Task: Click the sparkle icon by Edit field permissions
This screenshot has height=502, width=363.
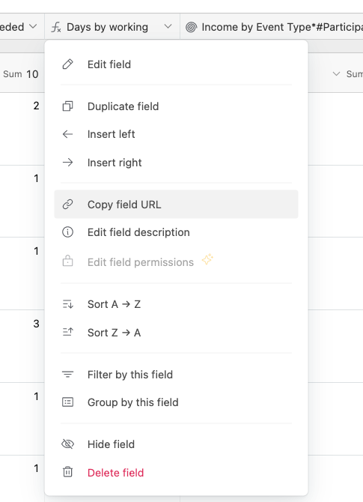Action: point(207,259)
